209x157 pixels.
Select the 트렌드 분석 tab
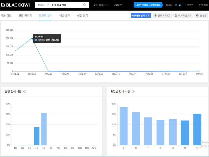pos(46,15)
